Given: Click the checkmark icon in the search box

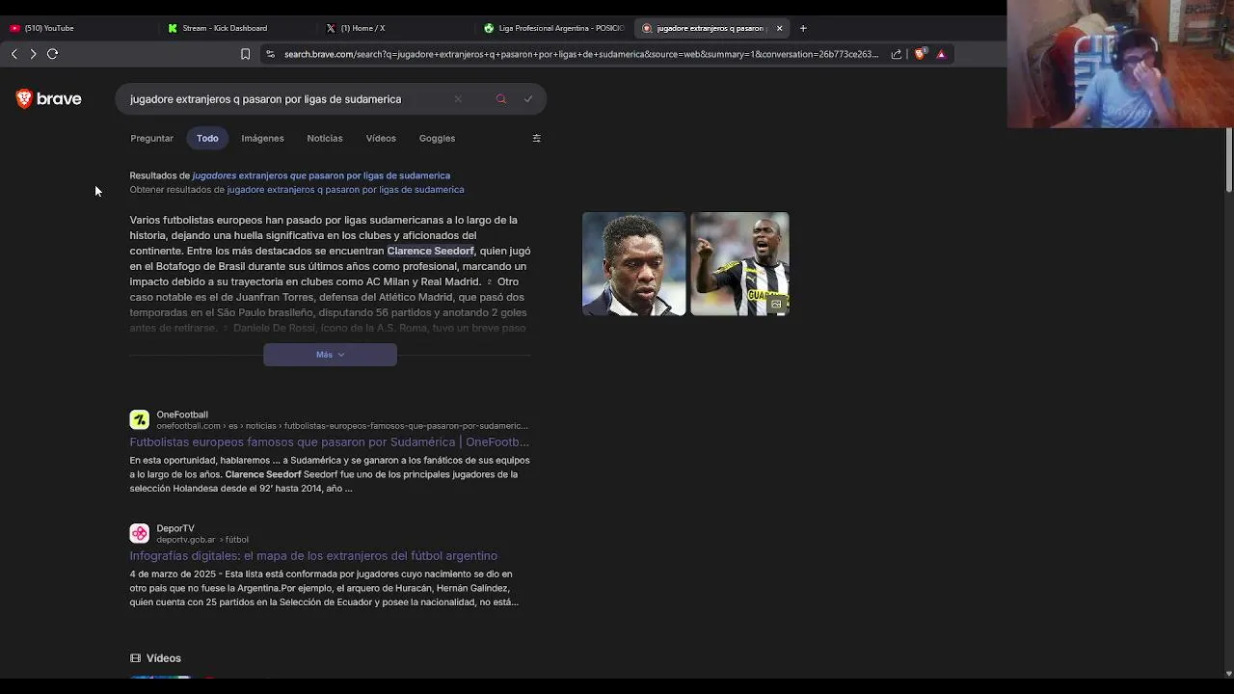Looking at the screenshot, I should click(x=528, y=98).
